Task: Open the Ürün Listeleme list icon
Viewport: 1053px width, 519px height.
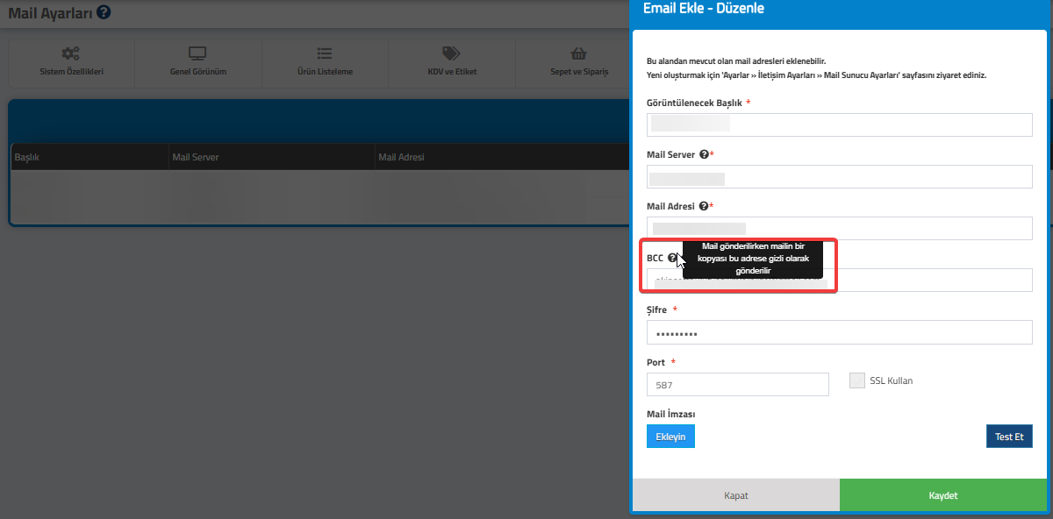Action: click(x=325, y=53)
